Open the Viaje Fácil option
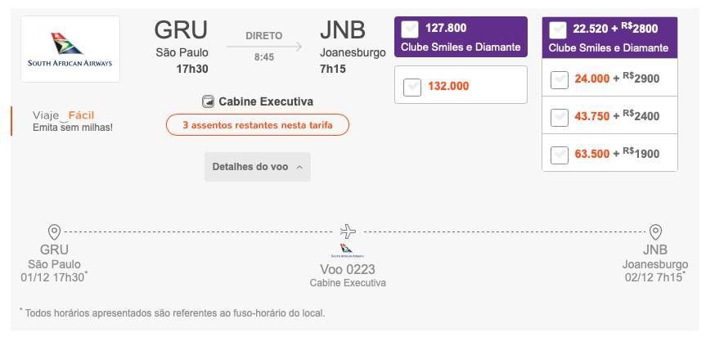The image size is (715, 337). point(63,115)
